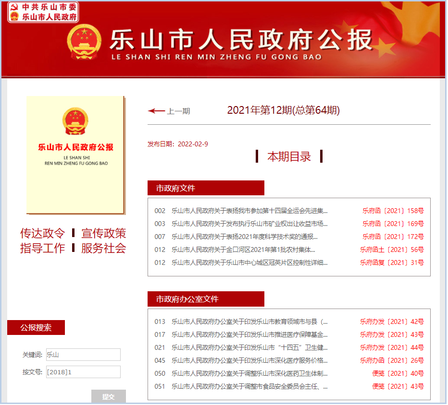Open document 便笺〔2021〕43号
Screen dimensions: 448x405
pyautogui.click(x=398, y=386)
